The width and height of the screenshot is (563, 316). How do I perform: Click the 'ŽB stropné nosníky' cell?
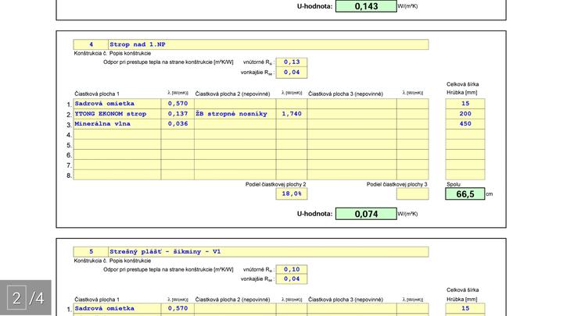point(235,114)
